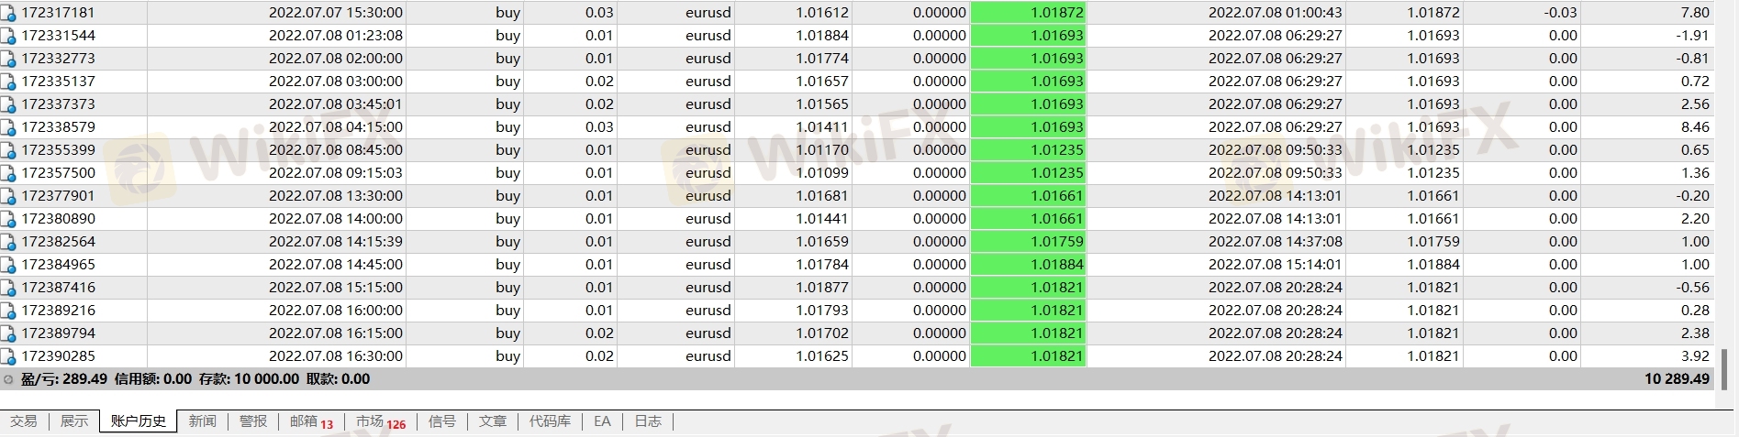Screen dimensions: 1739x437
Task: Switch to the EA tab
Action: (x=602, y=421)
